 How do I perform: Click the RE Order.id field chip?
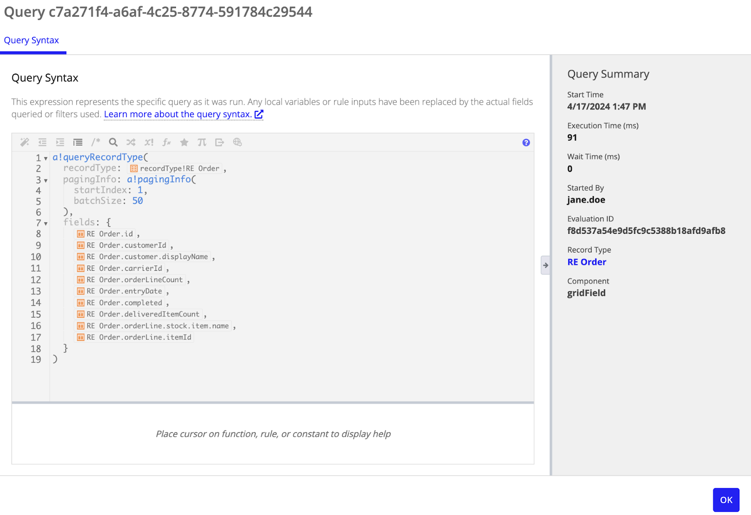(105, 234)
